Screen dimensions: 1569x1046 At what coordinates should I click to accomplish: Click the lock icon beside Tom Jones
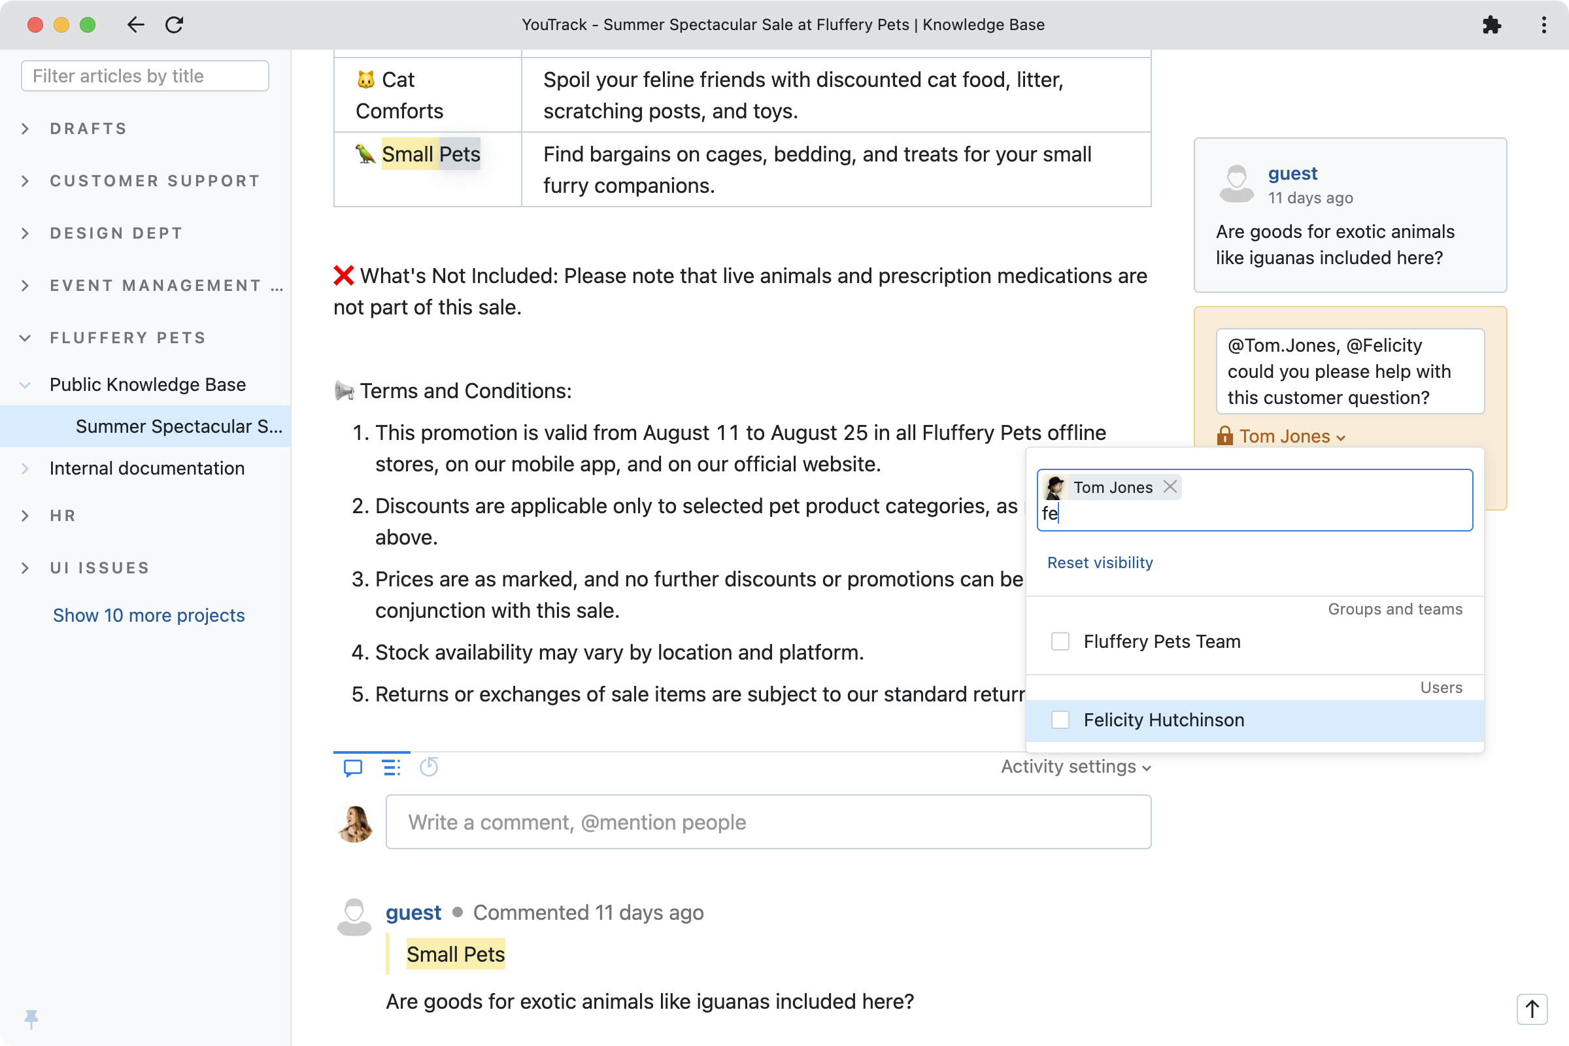point(1224,436)
